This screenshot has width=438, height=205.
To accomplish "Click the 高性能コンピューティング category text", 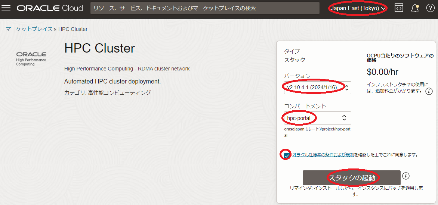I will (x=119, y=93).
